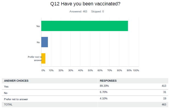The height and width of the screenshot is (109, 170).
Task: Click the 100% axis label
Action: pyautogui.click(x=136, y=70)
